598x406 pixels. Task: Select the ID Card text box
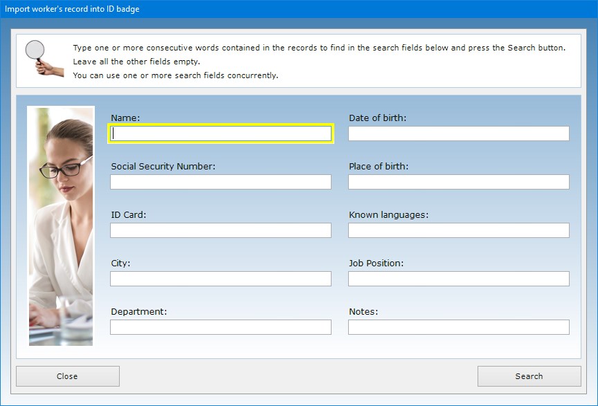click(x=221, y=230)
